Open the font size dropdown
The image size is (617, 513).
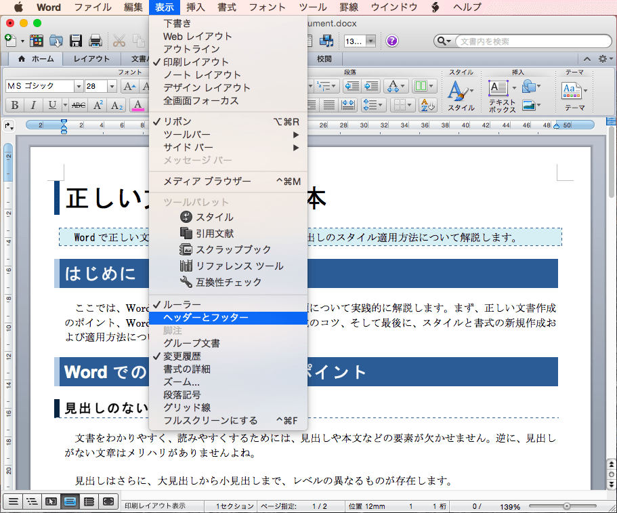click(x=112, y=86)
